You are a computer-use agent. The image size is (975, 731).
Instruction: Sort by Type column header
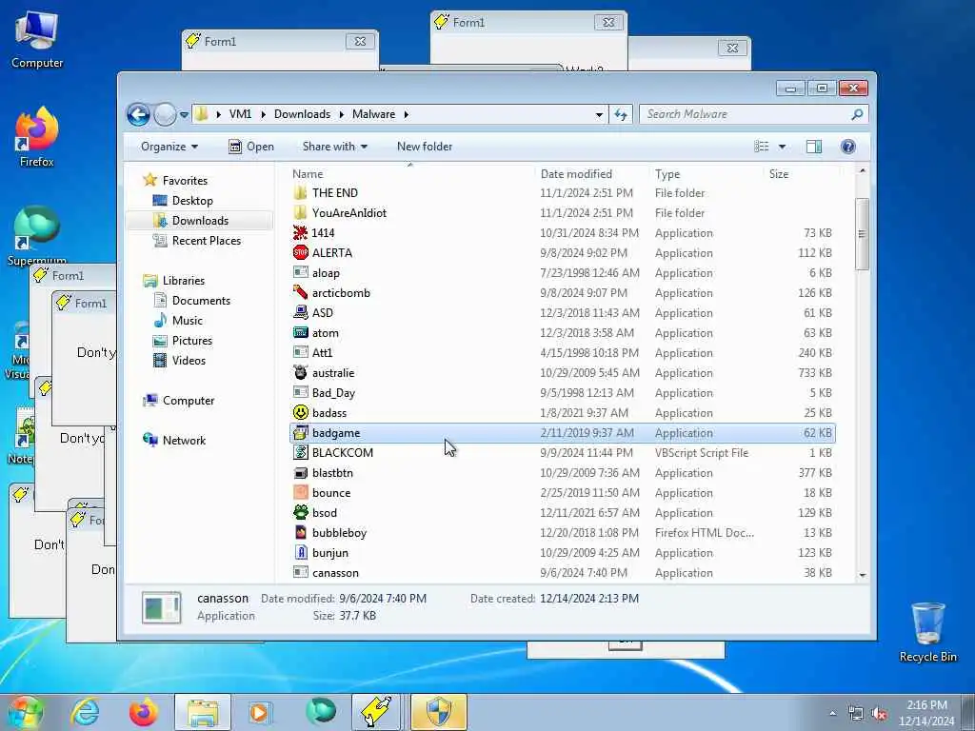(x=667, y=175)
